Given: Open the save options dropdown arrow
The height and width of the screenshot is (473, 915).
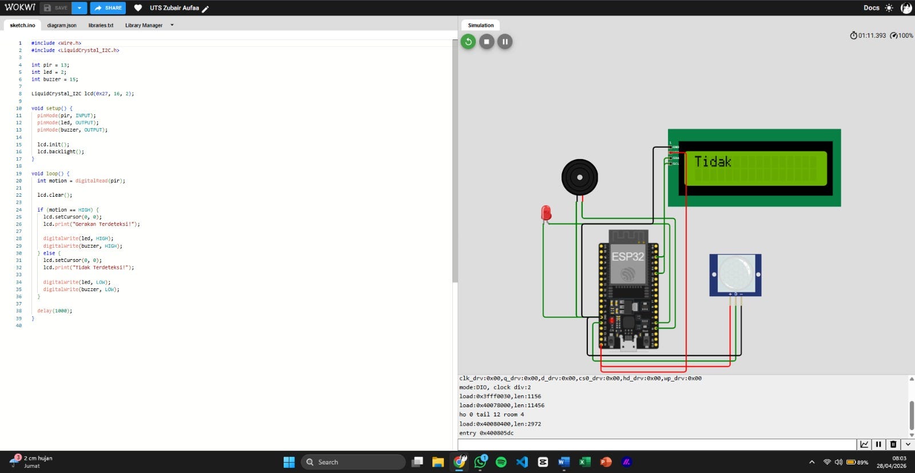Looking at the screenshot, I should coord(79,8).
